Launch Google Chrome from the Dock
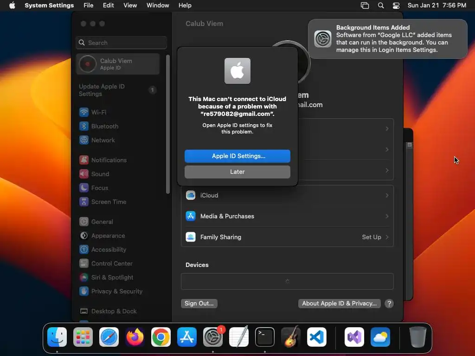Viewport: 475px width, 356px height. click(x=161, y=337)
